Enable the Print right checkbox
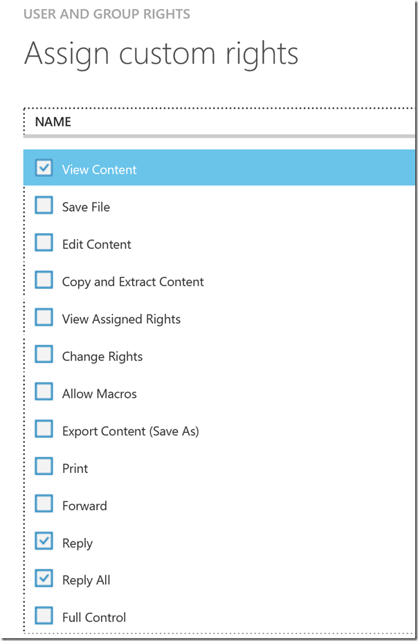 click(44, 467)
